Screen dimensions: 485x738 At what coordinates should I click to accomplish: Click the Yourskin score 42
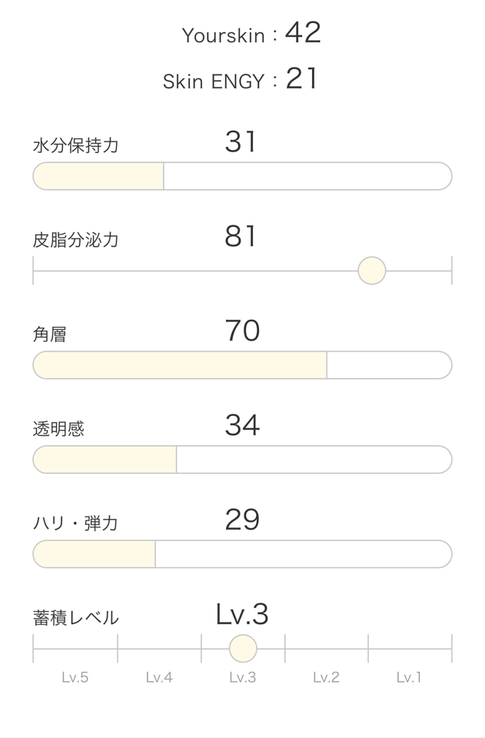[303, 33]
